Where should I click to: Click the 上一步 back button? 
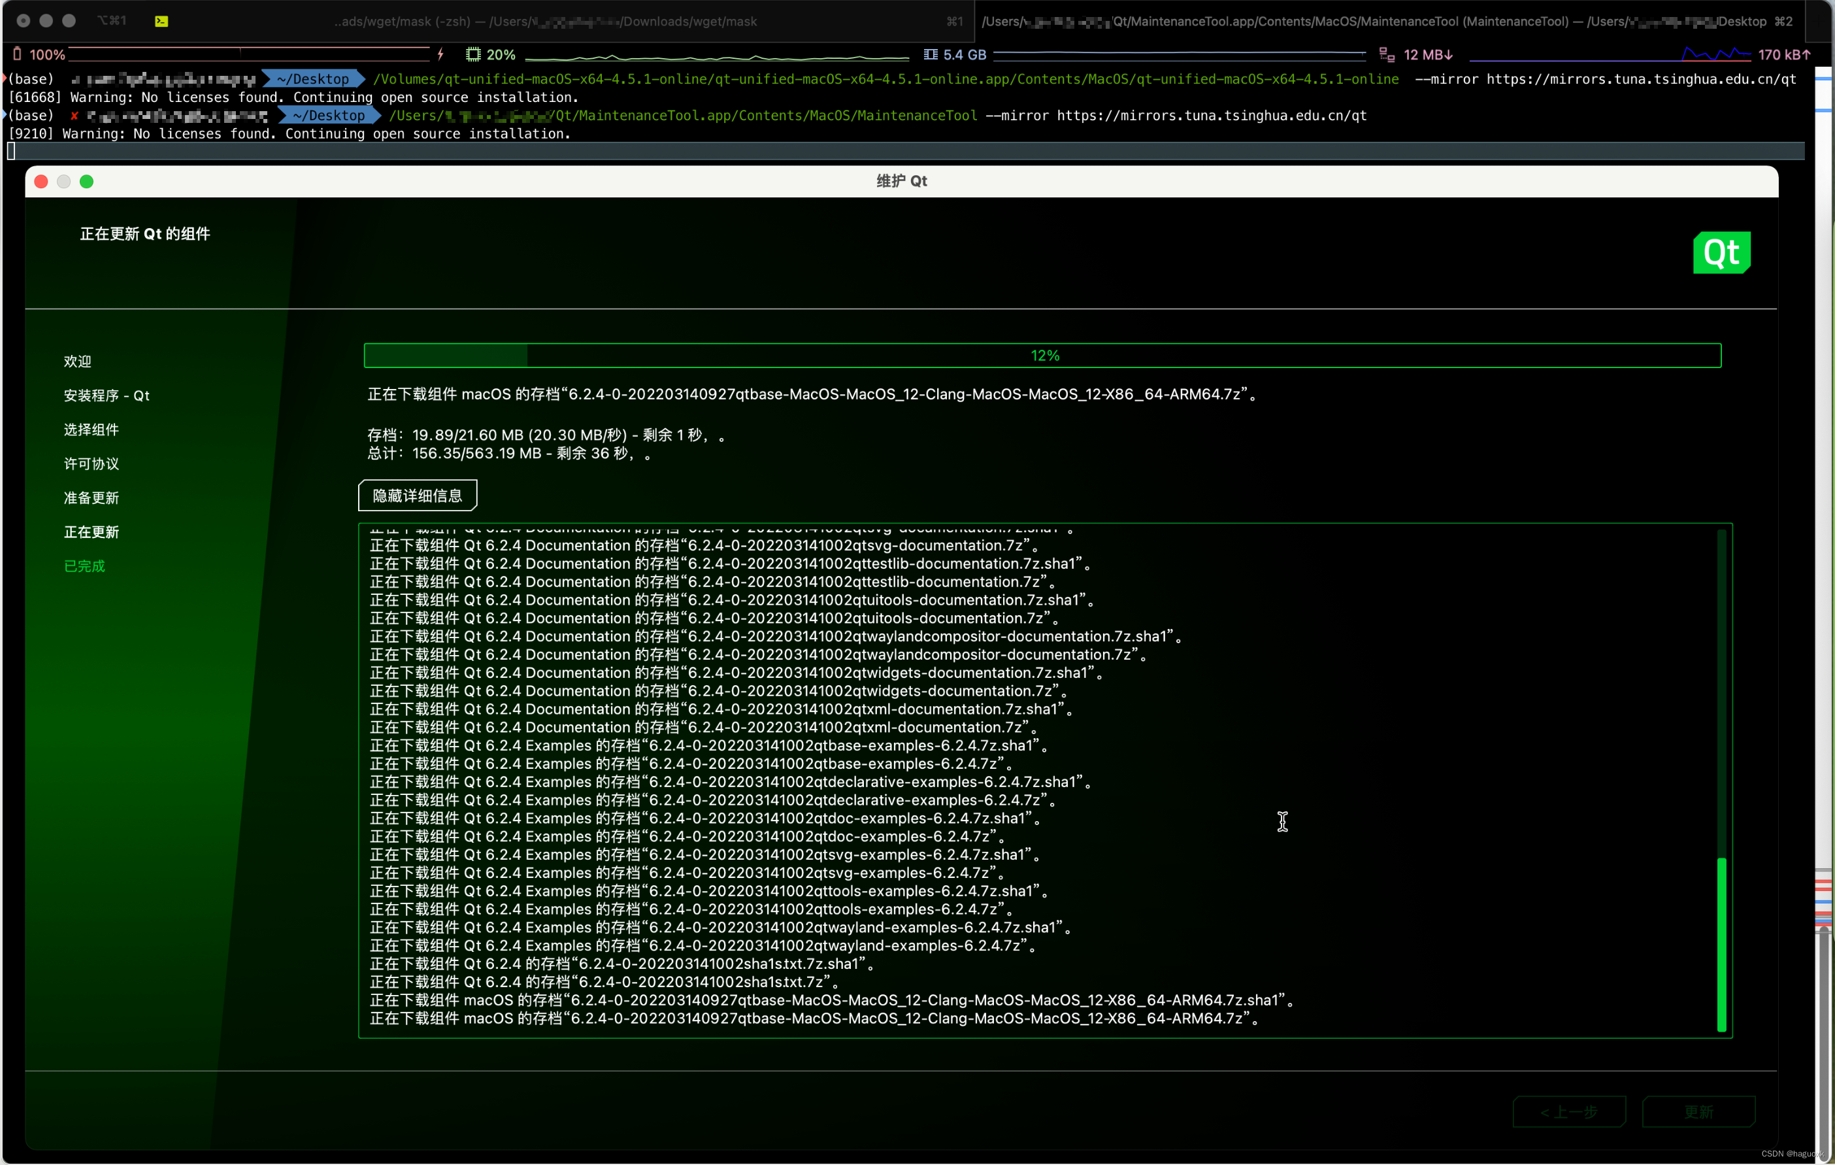tap(1569, 1111)
